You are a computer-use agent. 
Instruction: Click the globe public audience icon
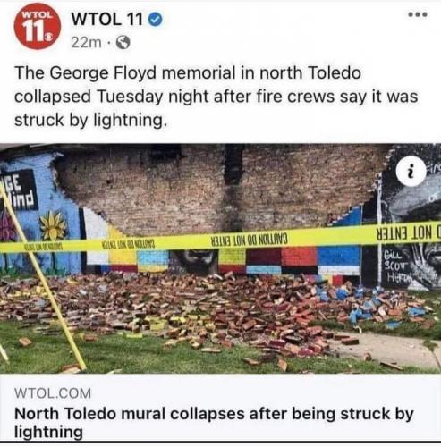(x=123, y=43)
